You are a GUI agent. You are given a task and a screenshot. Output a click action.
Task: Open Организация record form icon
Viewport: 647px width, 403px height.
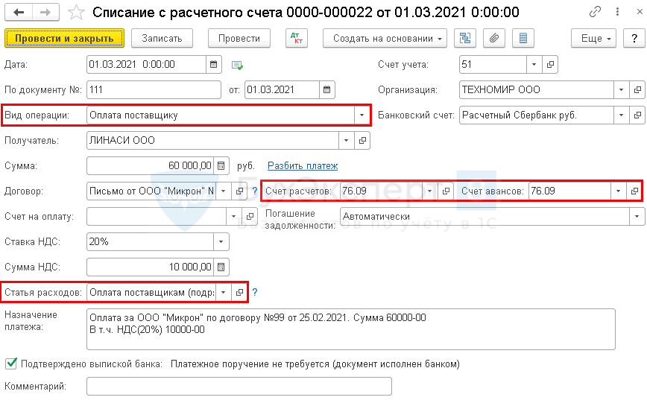pos(637,89)
